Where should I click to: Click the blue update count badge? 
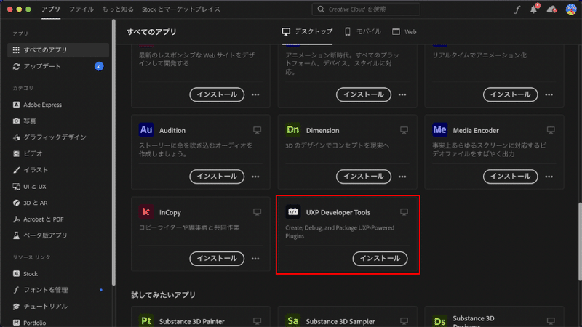coord(99,66)
